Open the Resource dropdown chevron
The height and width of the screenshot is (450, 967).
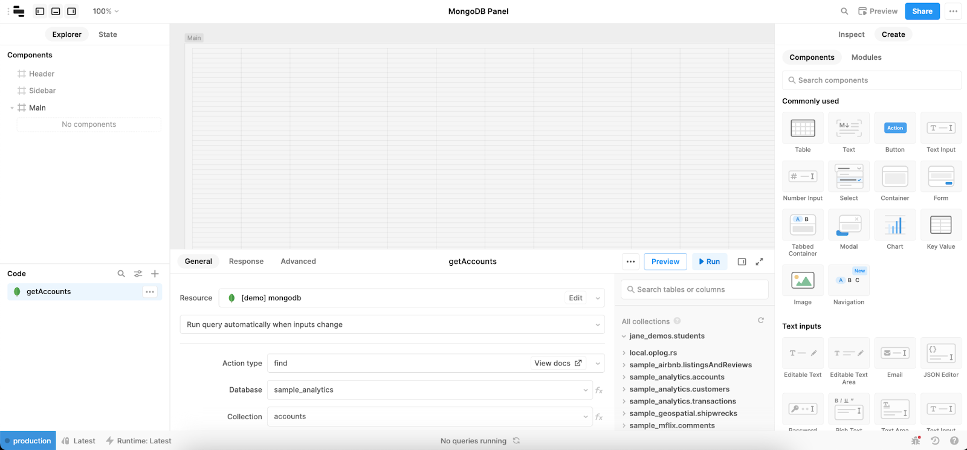597,298
